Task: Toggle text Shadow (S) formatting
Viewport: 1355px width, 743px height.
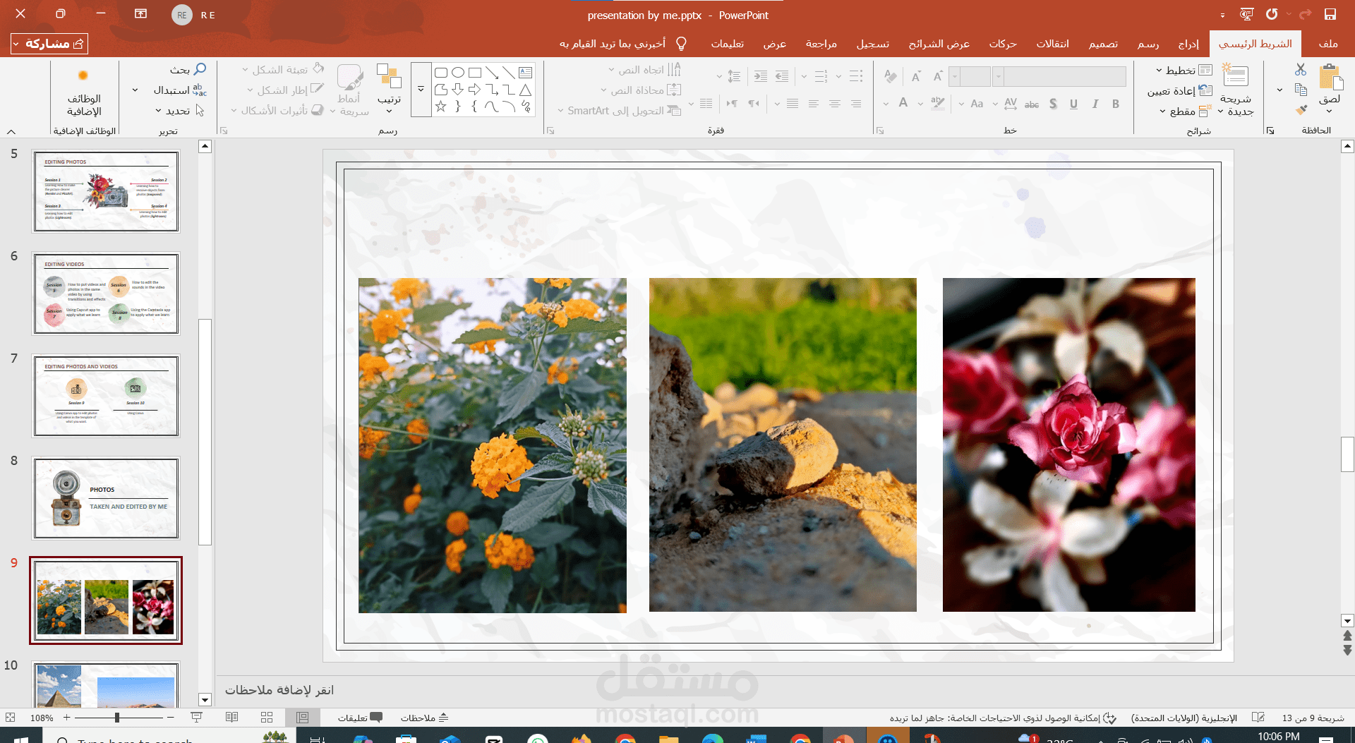Action: coord(1053,104)
